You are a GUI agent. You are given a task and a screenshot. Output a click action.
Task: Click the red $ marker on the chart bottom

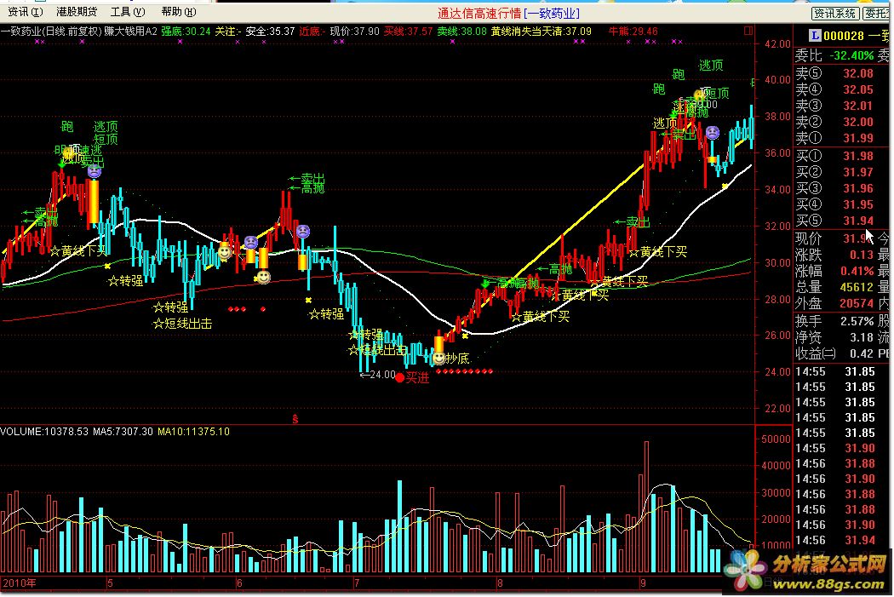tap(295, 420)
